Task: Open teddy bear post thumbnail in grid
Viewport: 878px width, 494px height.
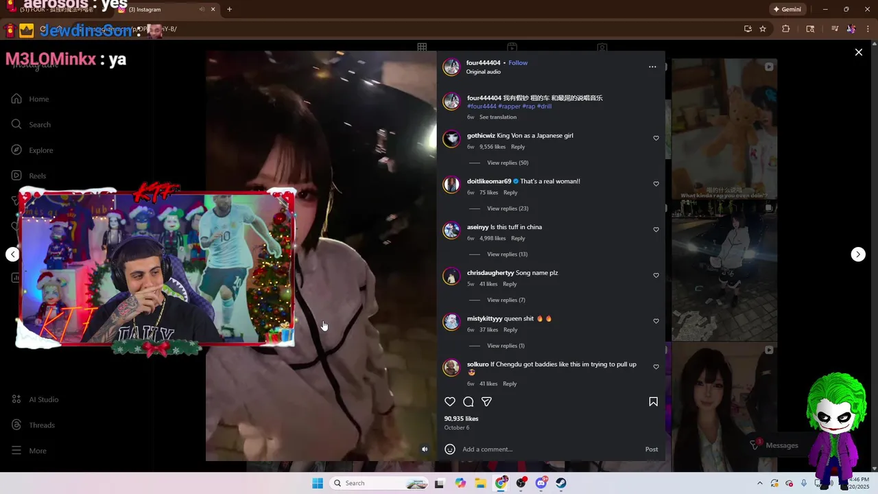Action: [724, 129]
